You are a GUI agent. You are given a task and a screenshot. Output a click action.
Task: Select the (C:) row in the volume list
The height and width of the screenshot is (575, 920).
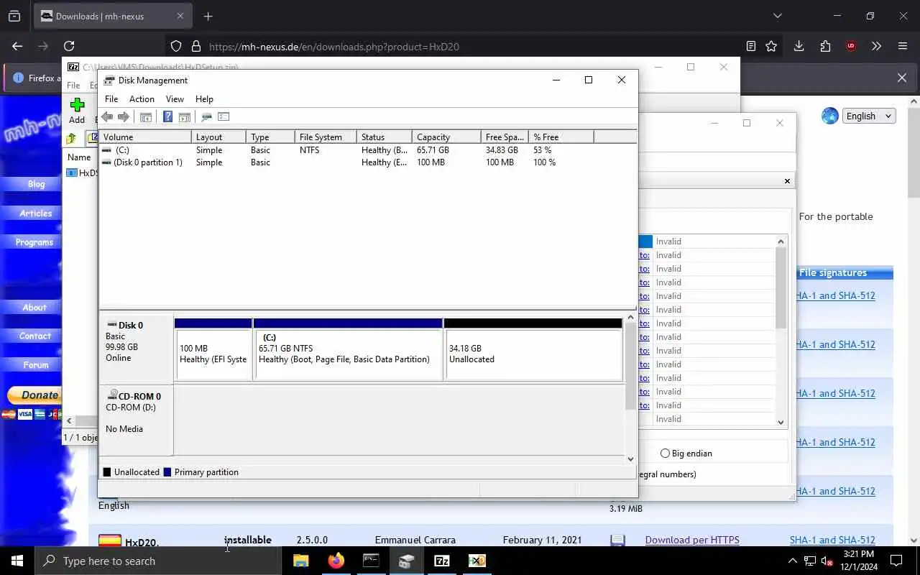tap(367, 150)
